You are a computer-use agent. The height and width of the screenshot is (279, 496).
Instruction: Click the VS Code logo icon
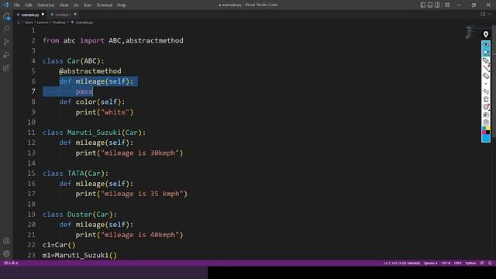[5, 5]
